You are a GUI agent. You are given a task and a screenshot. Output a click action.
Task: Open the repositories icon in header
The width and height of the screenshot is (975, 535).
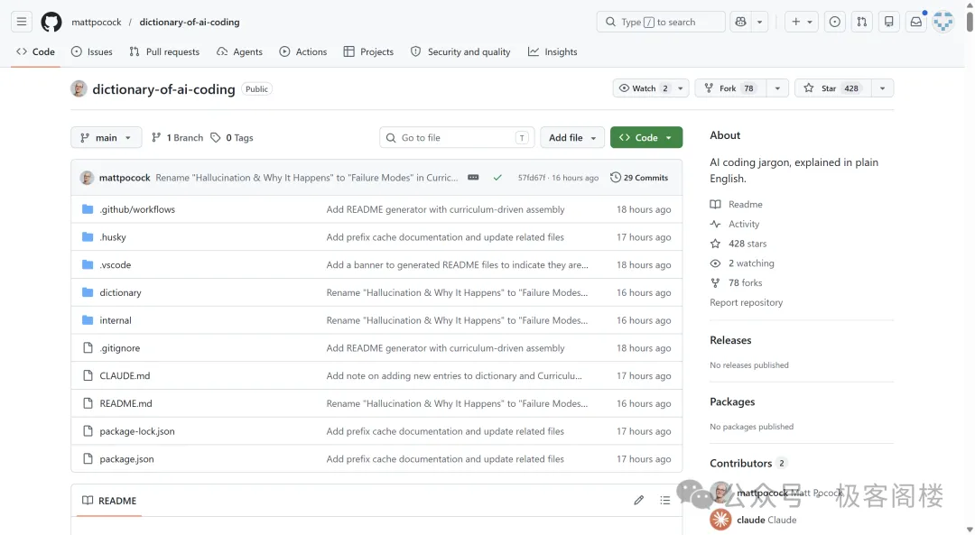[x=889, y=22]
